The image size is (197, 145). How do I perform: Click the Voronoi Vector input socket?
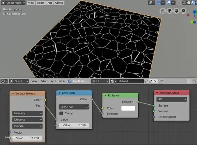coord(10,133)
